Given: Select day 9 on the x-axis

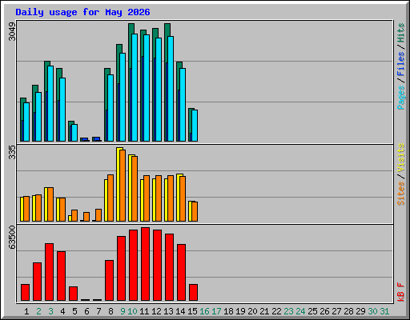Looking at the screenshot, I should 123,311.
